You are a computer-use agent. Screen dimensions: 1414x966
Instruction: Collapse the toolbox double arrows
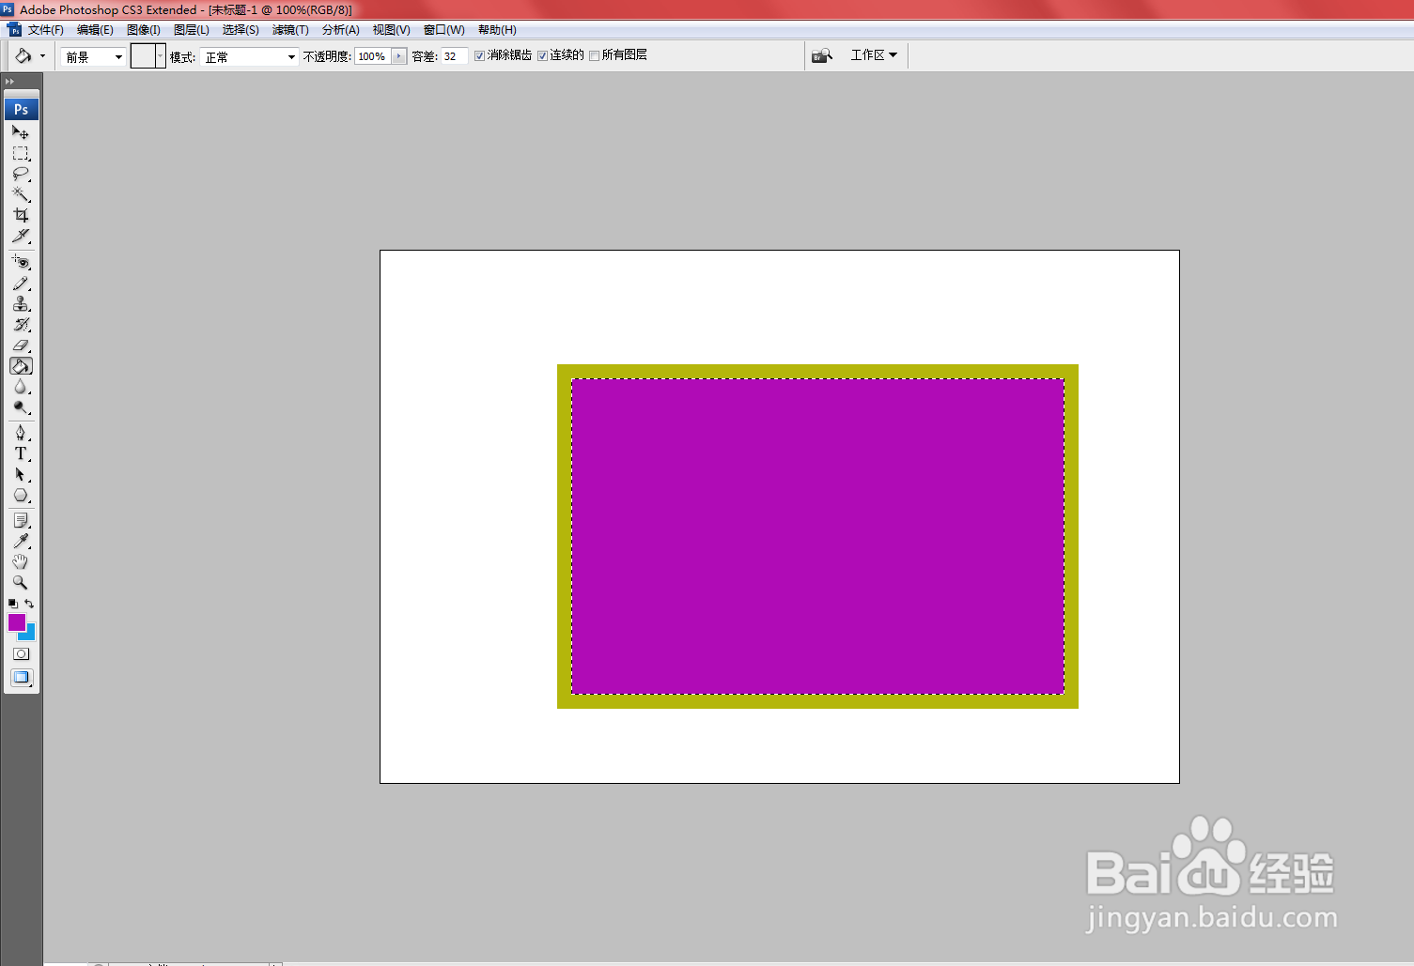[9, 82]
